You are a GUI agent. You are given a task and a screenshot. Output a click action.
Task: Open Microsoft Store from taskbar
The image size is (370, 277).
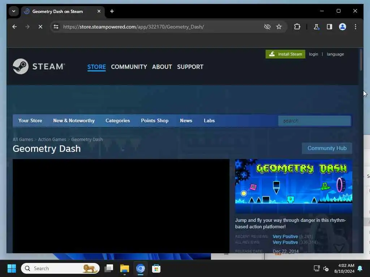(156, 268)
